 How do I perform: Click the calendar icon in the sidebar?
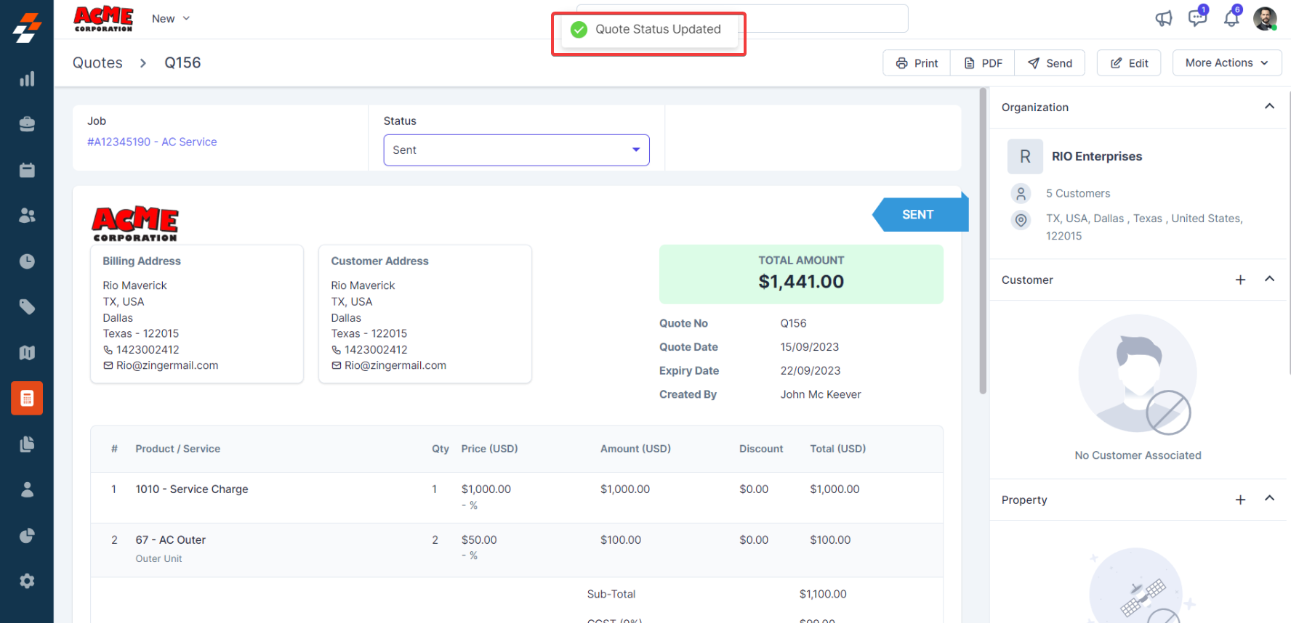pos(27,170)
